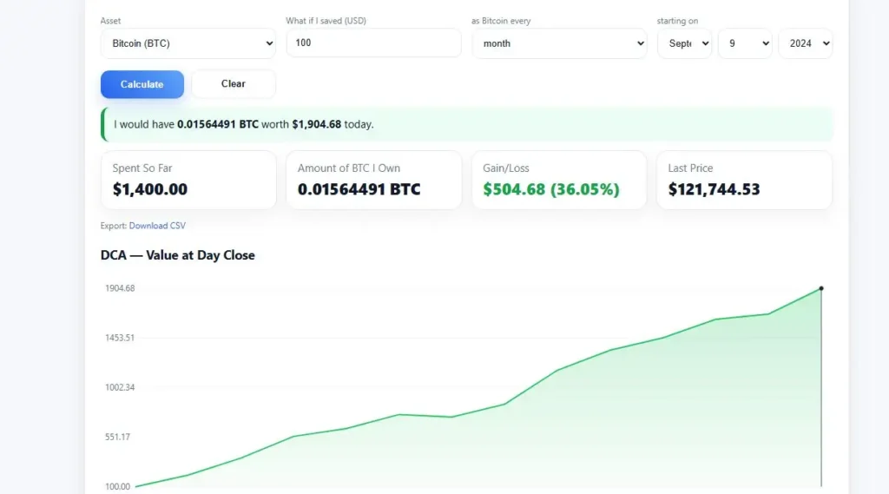Click the Amount of BTC I Own card
The height and width of the screenshot is (494, 889).
click(x=373, y=180)
